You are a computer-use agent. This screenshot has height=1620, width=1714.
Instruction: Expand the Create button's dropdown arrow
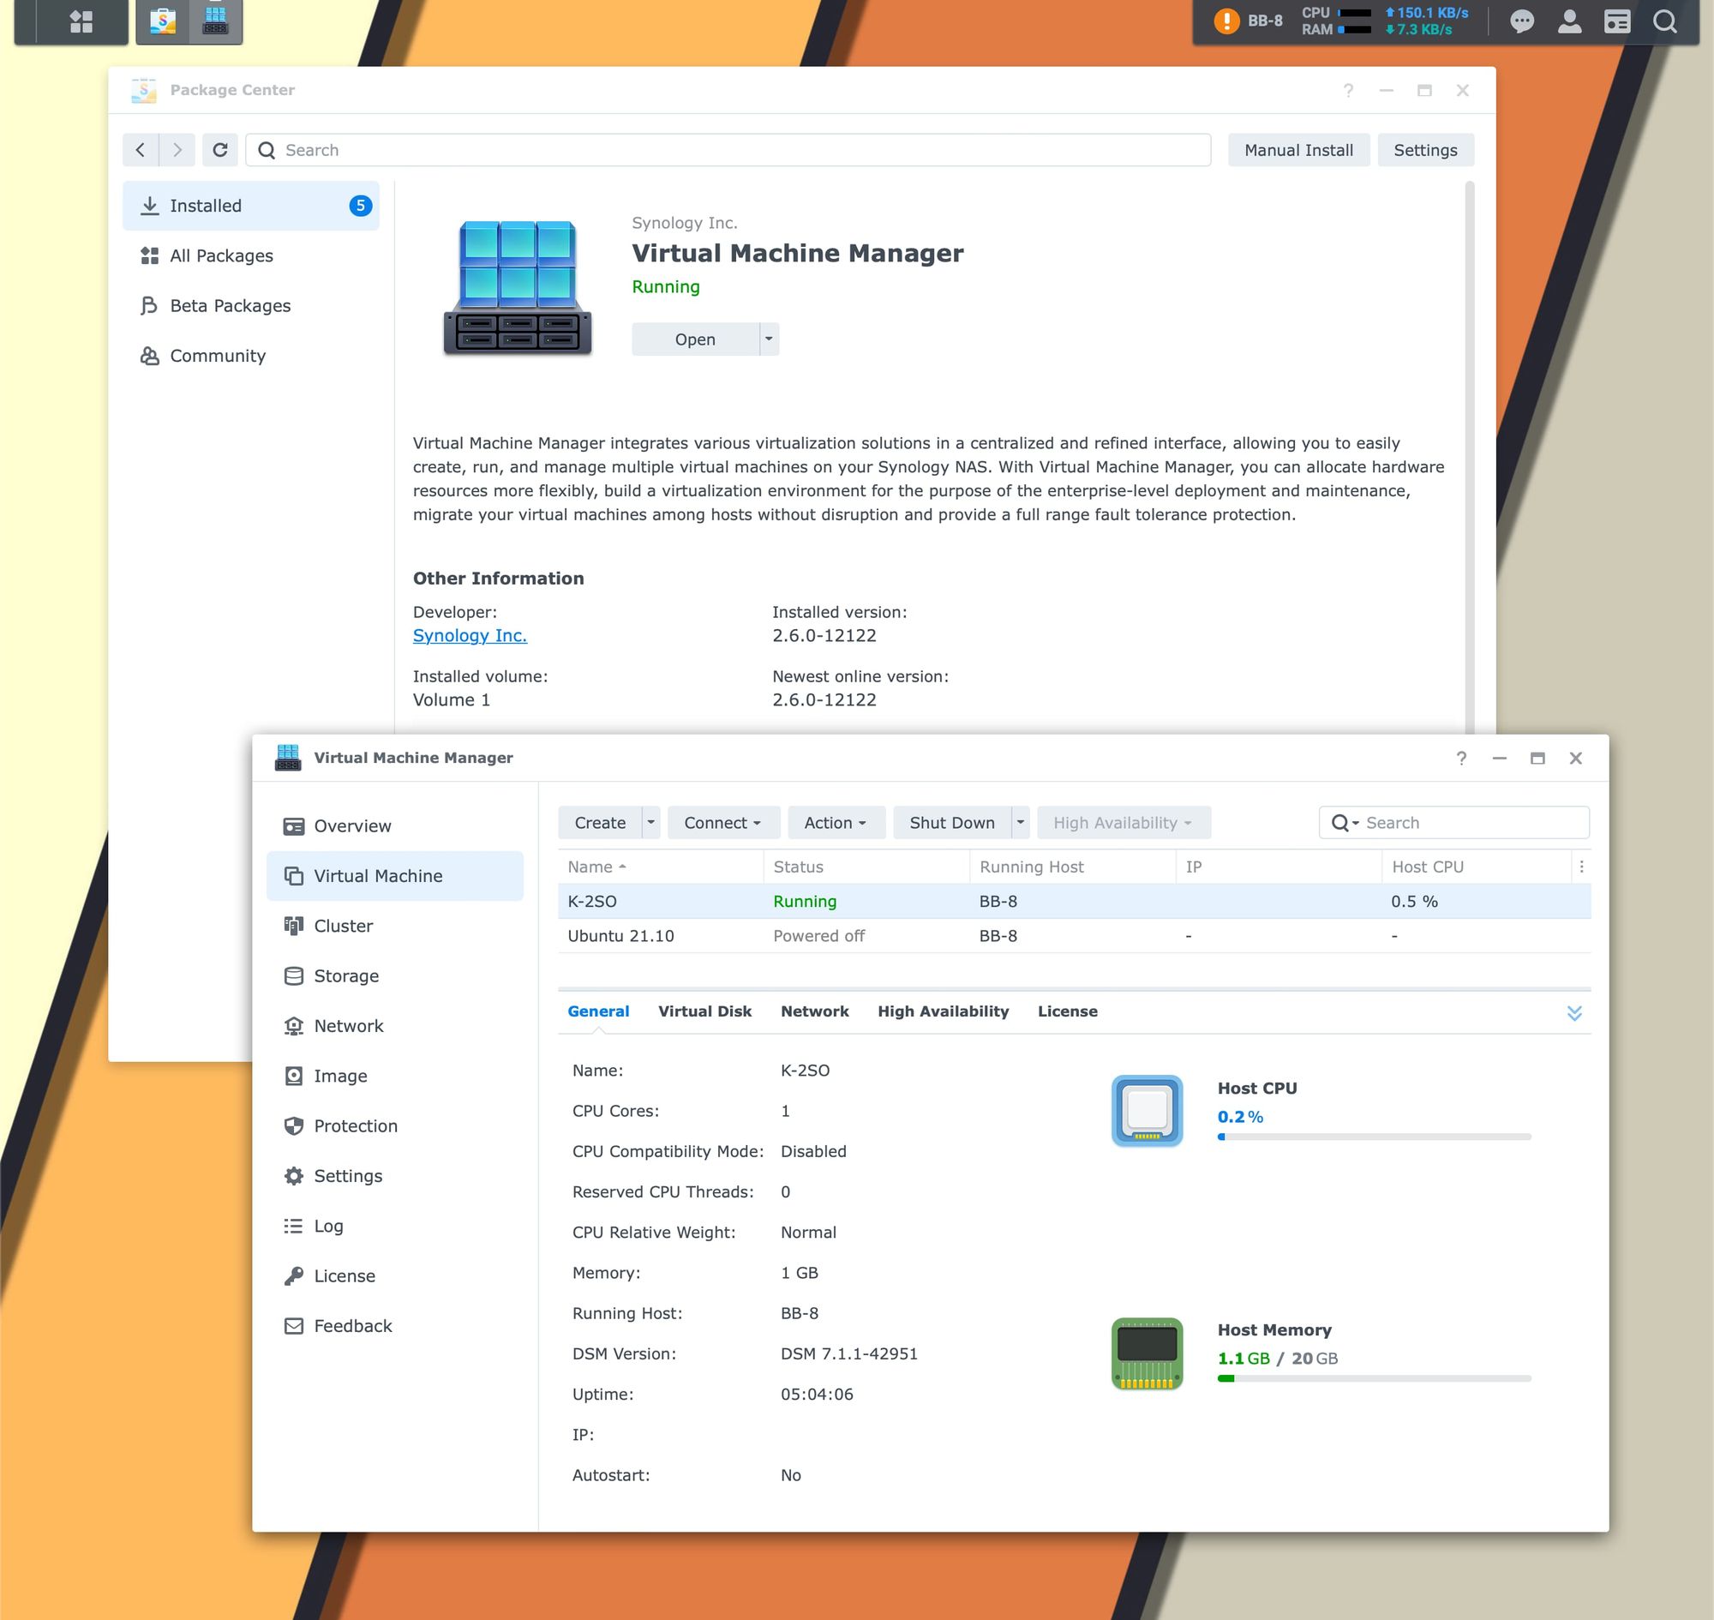[x=650, y=822]
